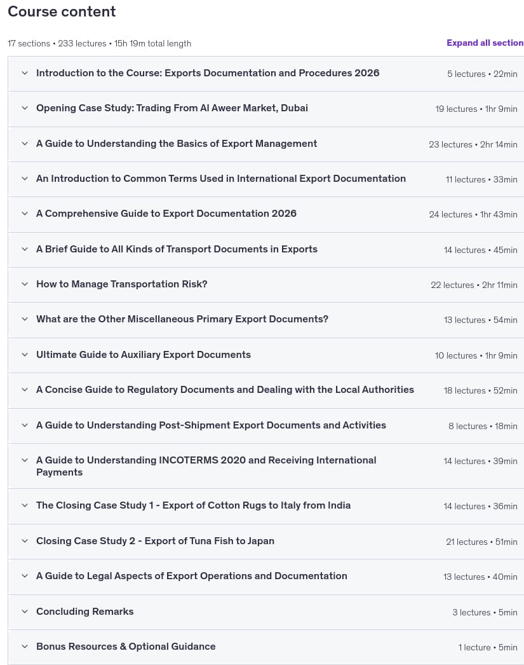
Task: Click 'Opening Case Study: Trading From Al Aweer Market, Dubai'
Action: tap(172, 107)
